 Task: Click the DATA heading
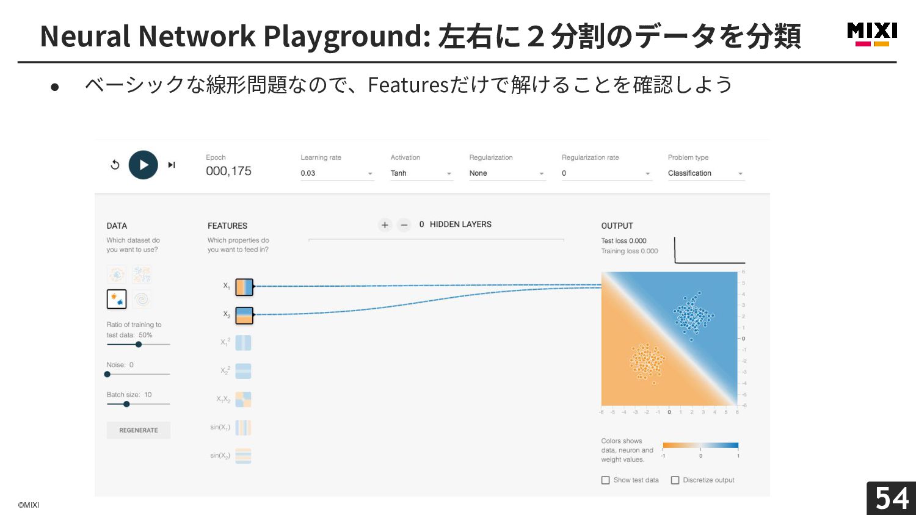tap(117, 226)
